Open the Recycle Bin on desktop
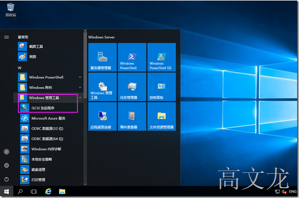299x198 pixels. point(11,10)
